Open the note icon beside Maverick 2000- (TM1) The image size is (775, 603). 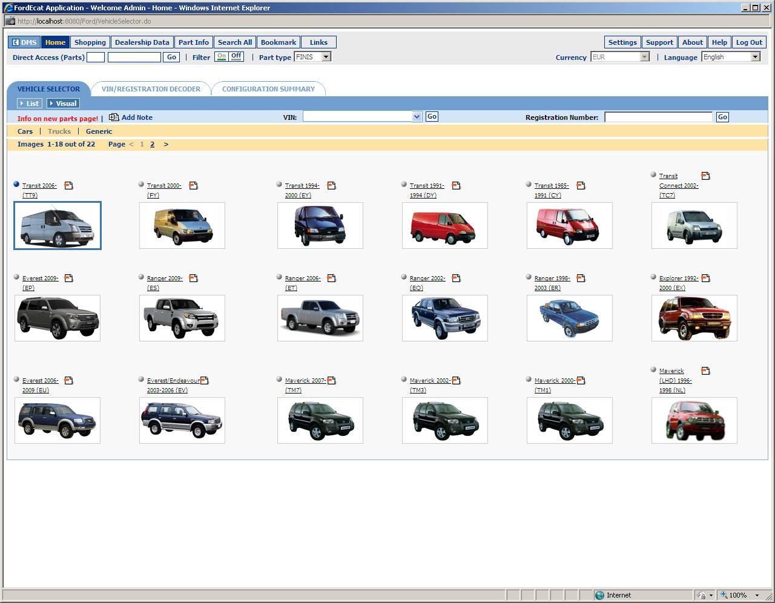[581, 381]
